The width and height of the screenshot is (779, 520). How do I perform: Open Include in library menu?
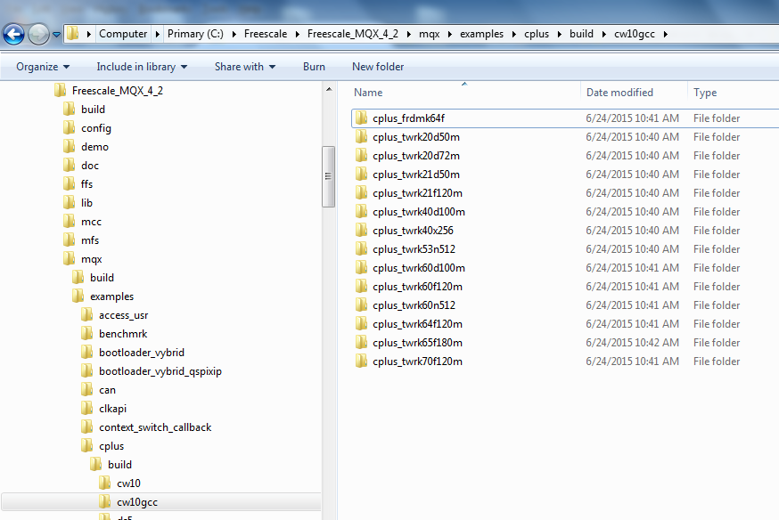pyautogui.click(x=142, y=67)
